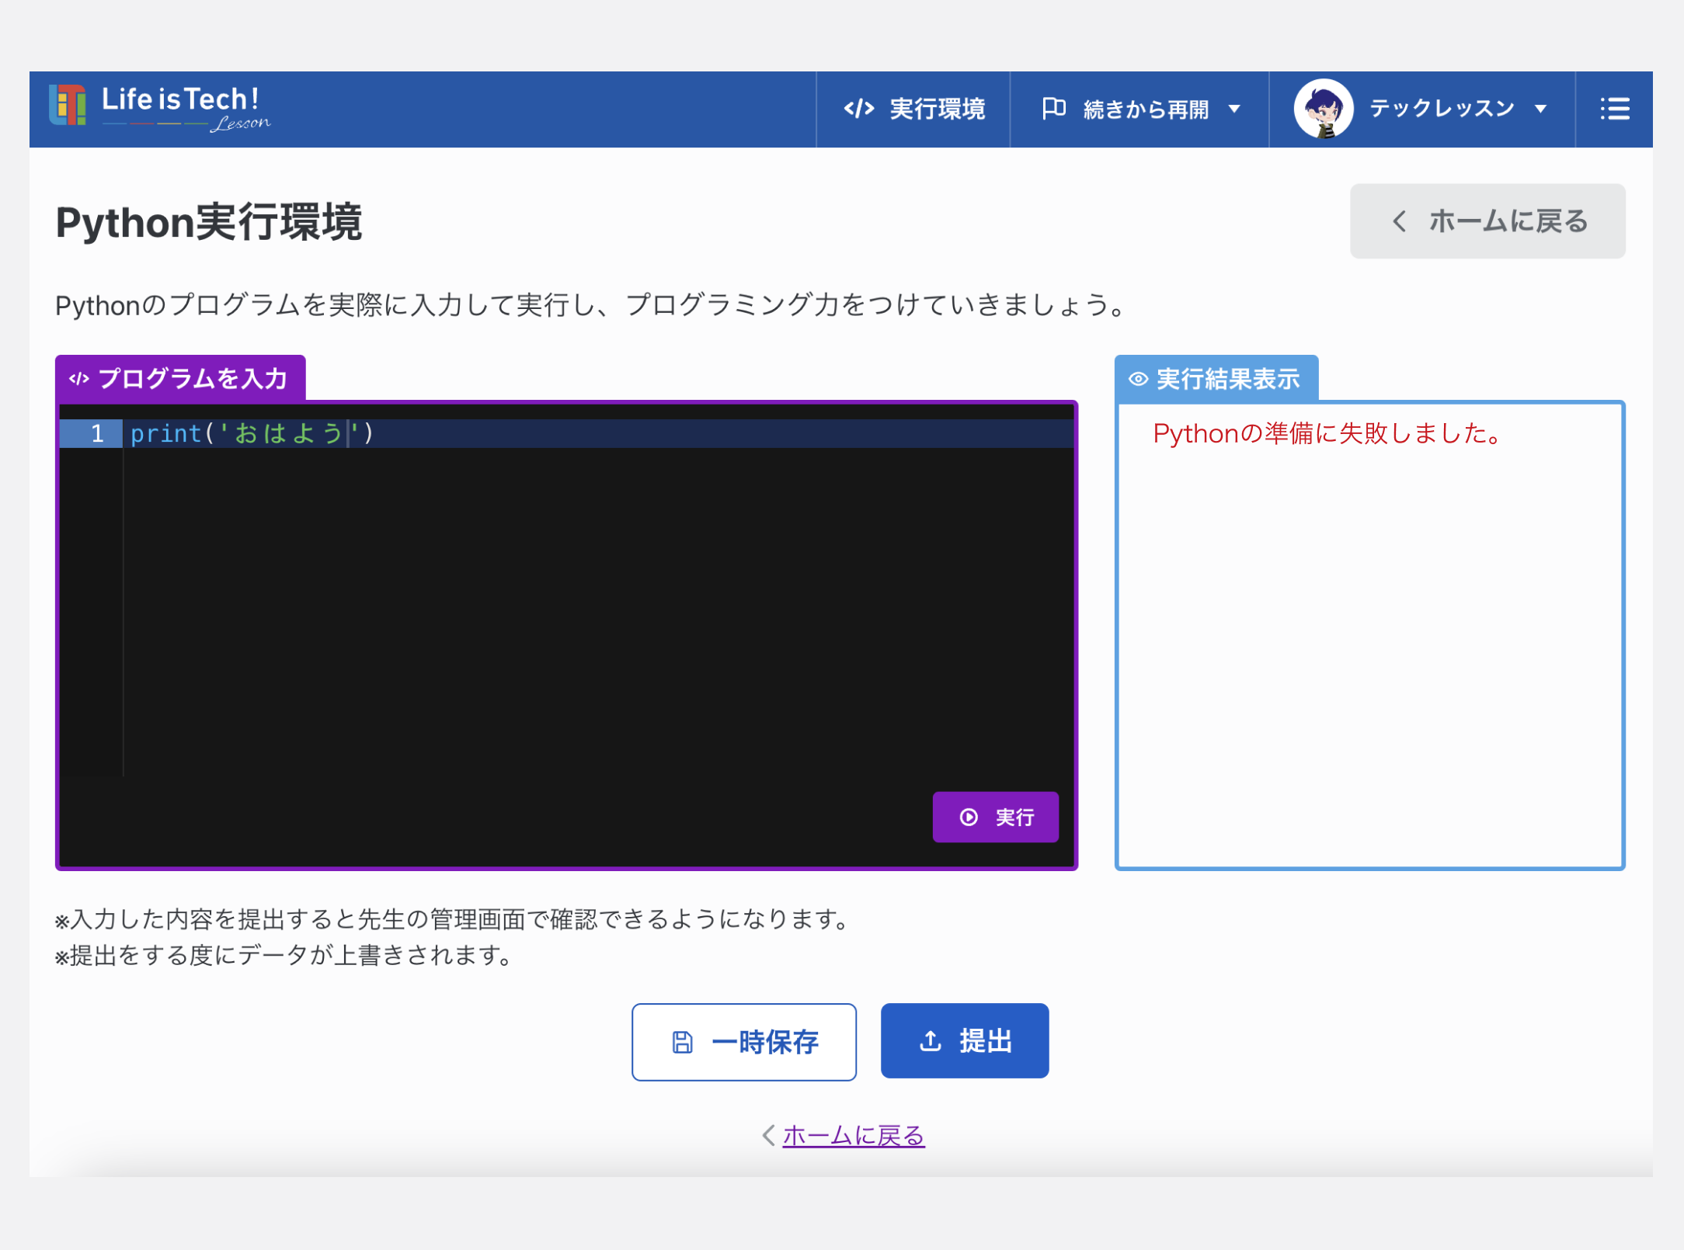Click the 提出をする度にデータが上書きされます note
Viewport: 1684px width, 1250px height.
coord(284,955)
